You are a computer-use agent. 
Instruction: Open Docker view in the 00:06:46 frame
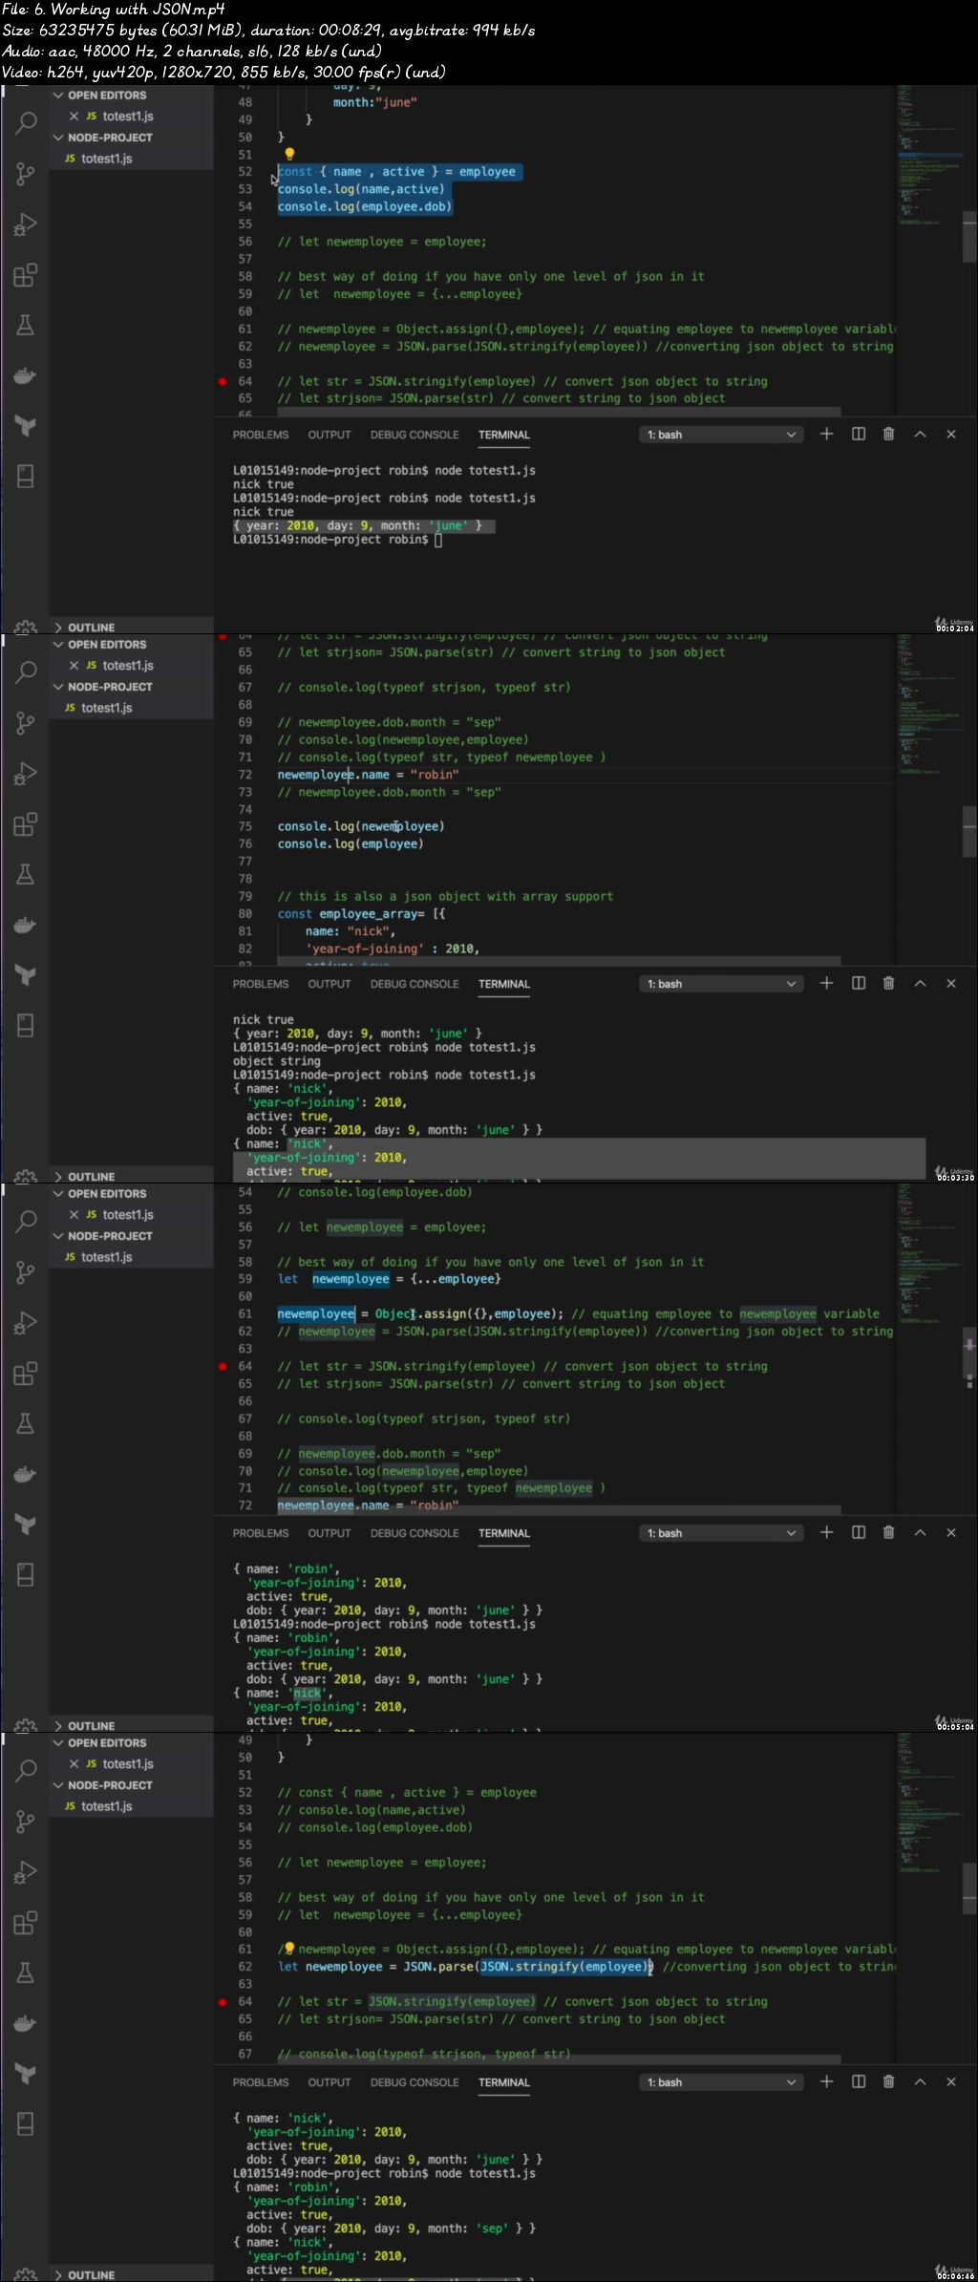[x=26, y=2023]
